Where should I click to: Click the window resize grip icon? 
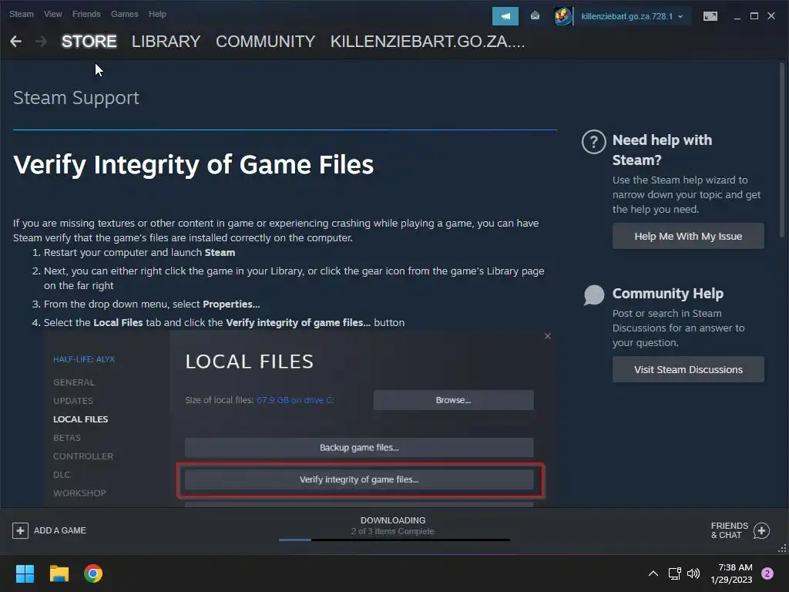782,549
